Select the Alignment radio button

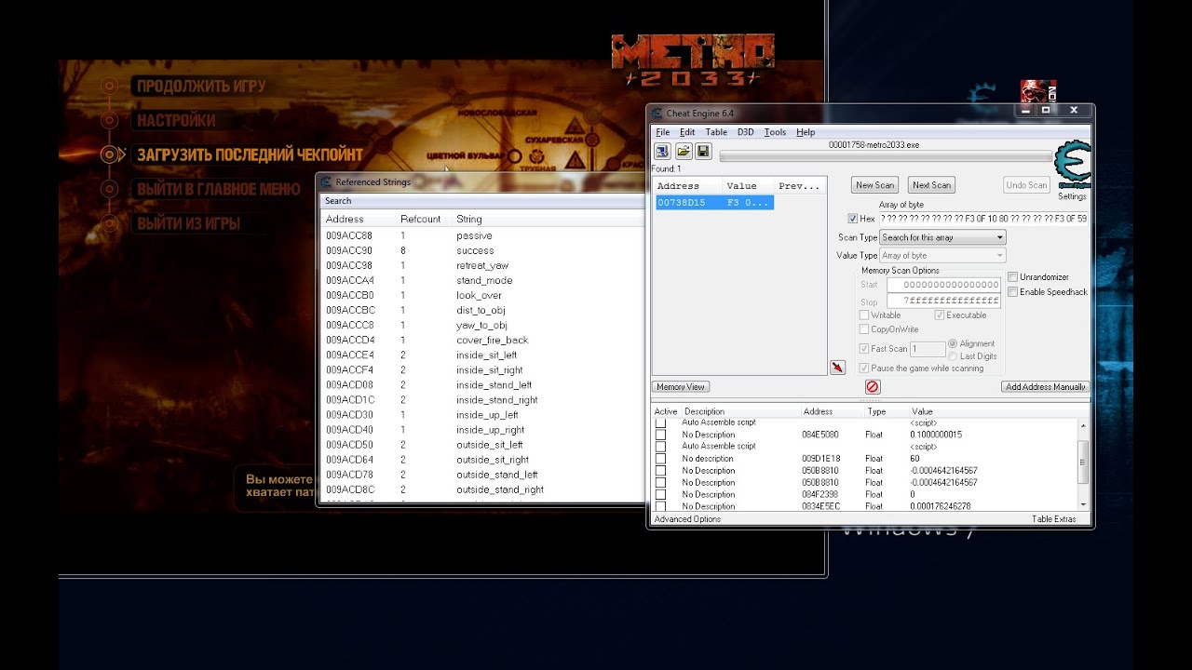click(x=953, y=343)
